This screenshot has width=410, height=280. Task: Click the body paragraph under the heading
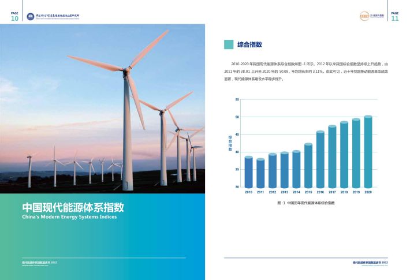click(305, 70)
